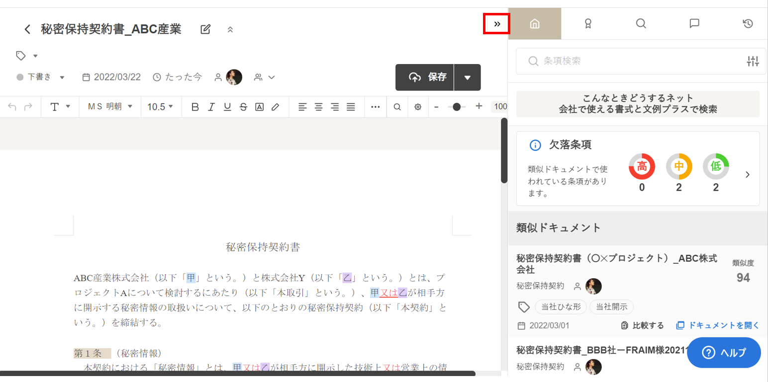768x382 pixels.
Task: Click the zoom slider handle
Action: point(456,106)
